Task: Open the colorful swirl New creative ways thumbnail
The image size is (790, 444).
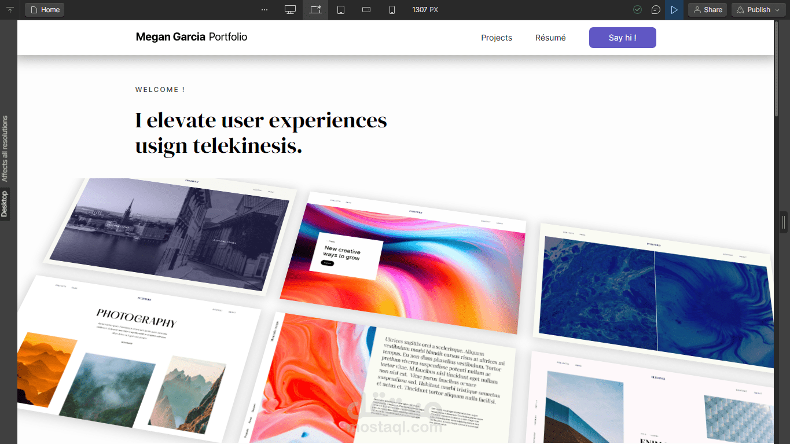Action: click(x=403, y=262)
